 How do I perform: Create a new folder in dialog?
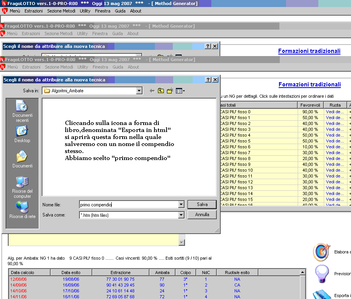[170, 91]
